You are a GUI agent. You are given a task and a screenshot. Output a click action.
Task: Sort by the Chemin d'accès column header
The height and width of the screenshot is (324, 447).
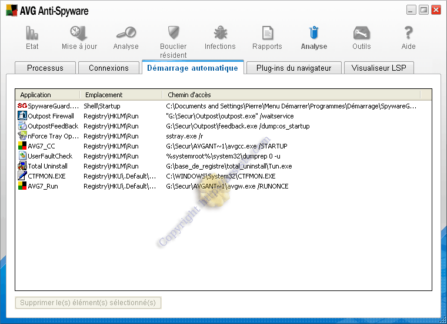pos(292,95)
